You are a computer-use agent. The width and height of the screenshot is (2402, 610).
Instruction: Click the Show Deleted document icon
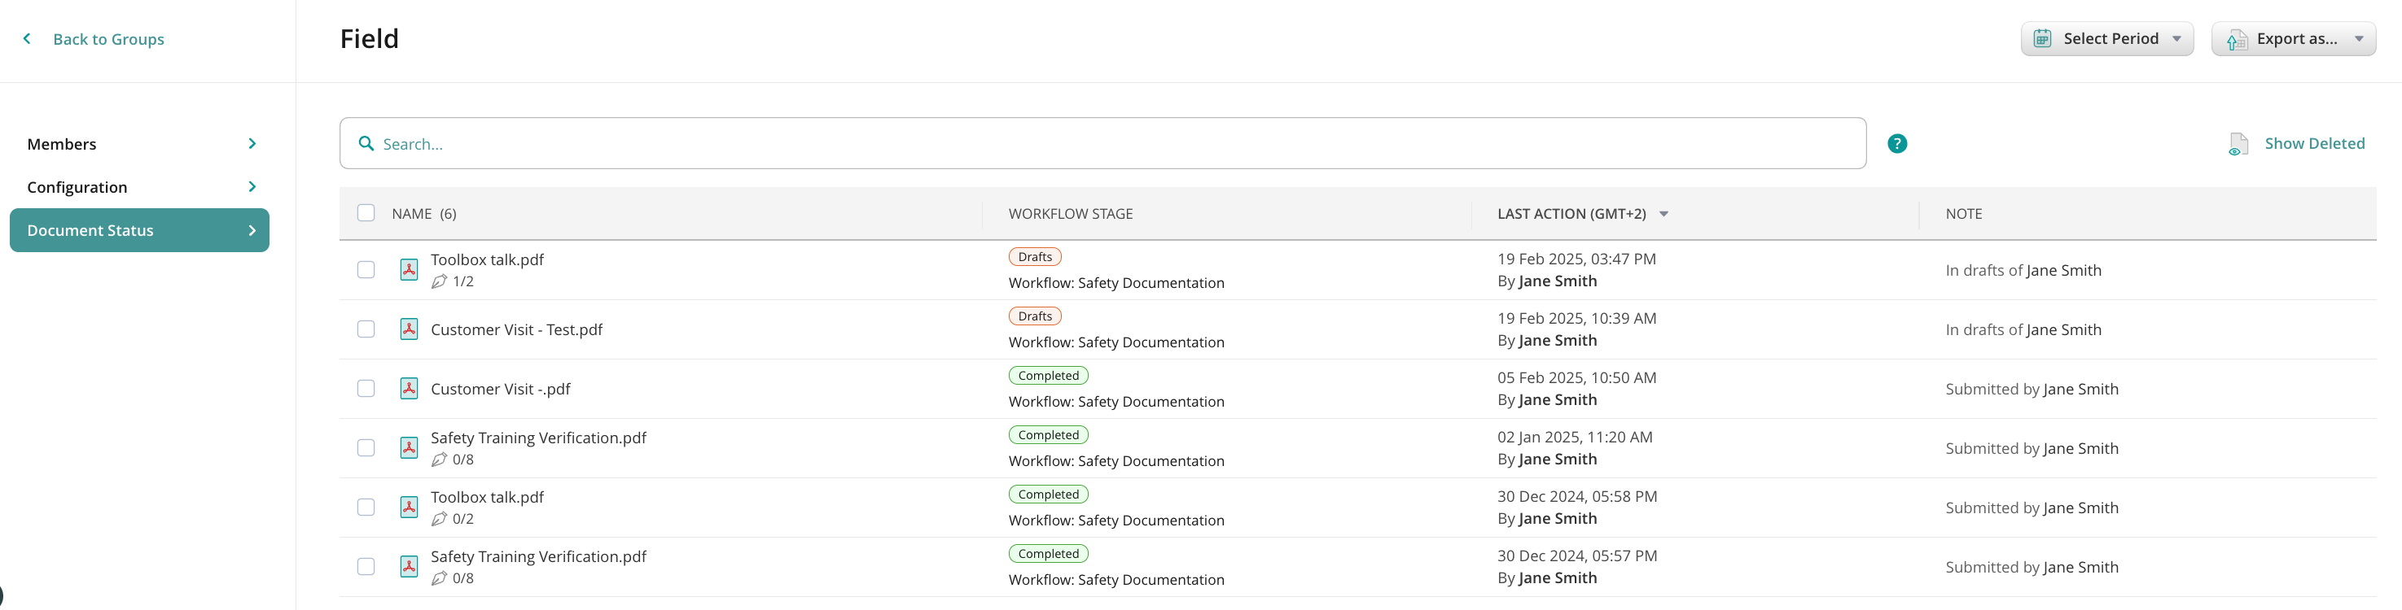2238,144
